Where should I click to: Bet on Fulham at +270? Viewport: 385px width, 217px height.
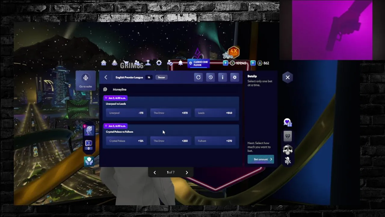(215, 141)
